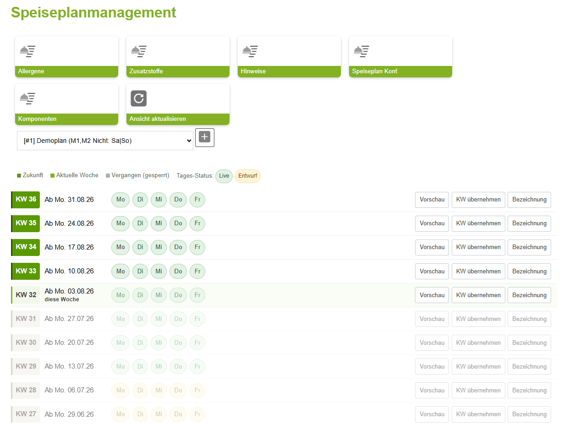
Task: Toggle Fr day status in KW 35
Action: click(x=197, y=223)
